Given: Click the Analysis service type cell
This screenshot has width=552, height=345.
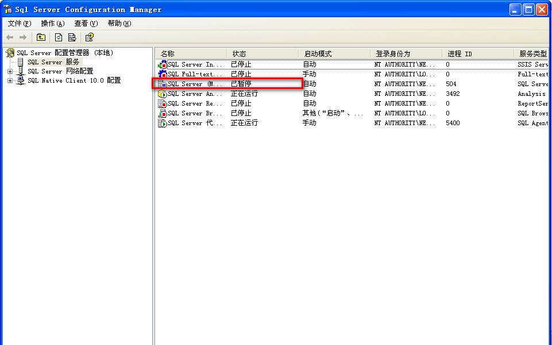Looking at the screenshot, I should point(531,94).
